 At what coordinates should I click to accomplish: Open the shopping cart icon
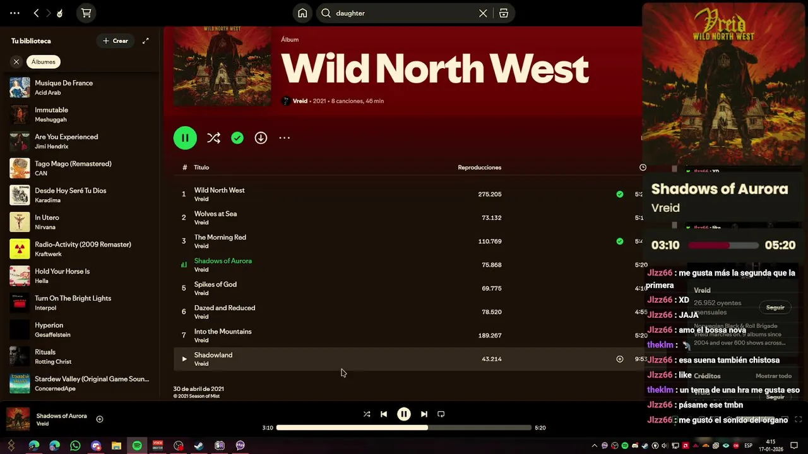point(86,13)
